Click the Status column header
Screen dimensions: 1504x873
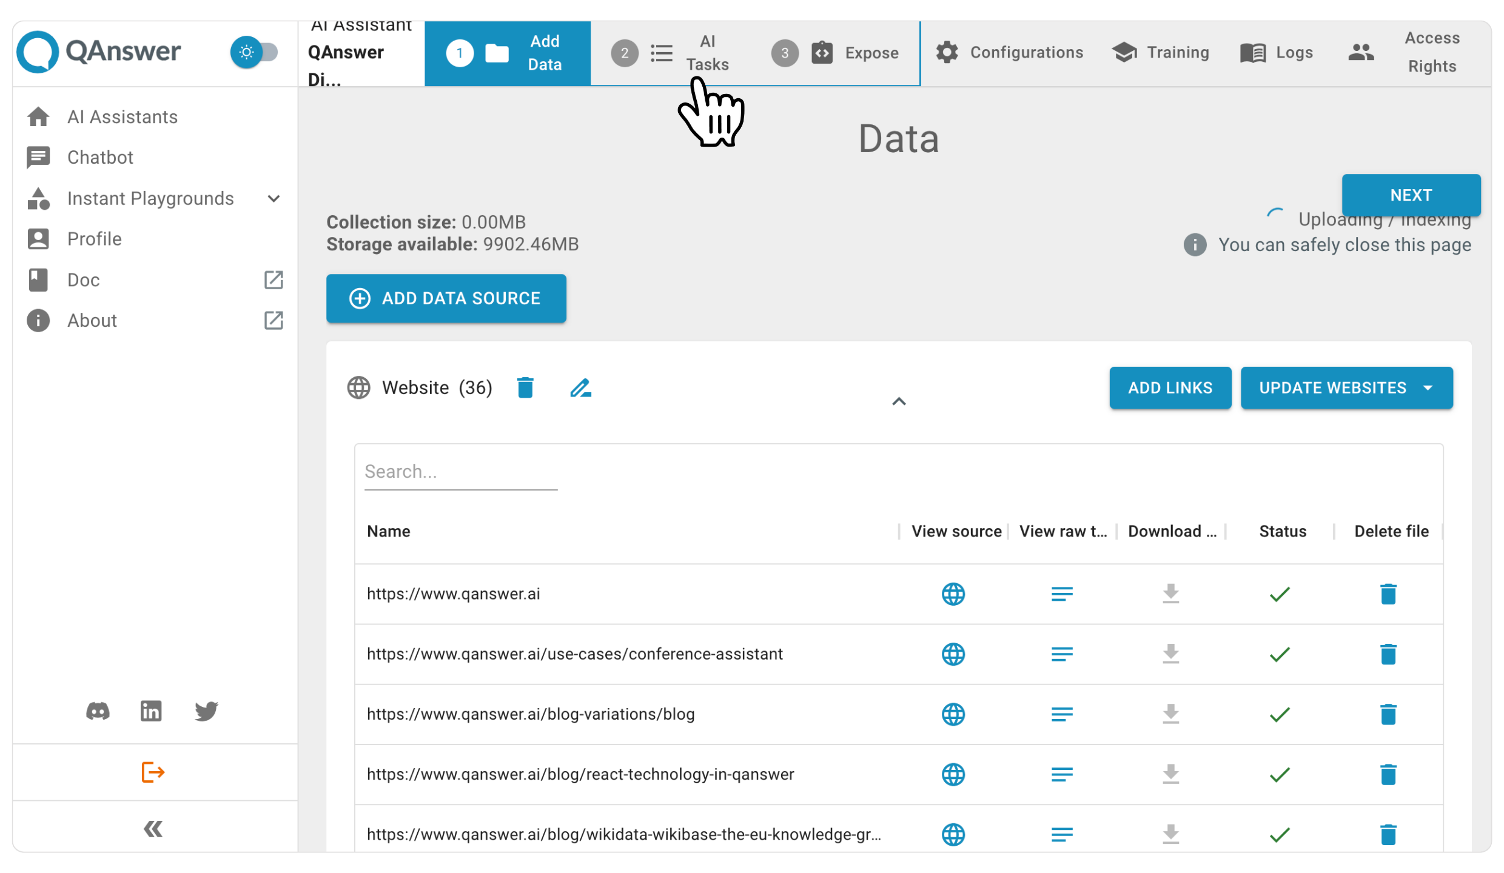click(x=1283, y=531)
